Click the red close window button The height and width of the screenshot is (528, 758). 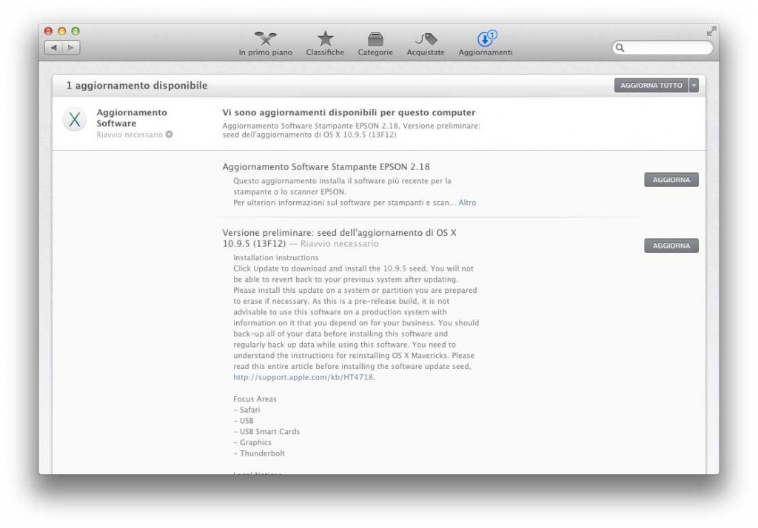point(48,31)
